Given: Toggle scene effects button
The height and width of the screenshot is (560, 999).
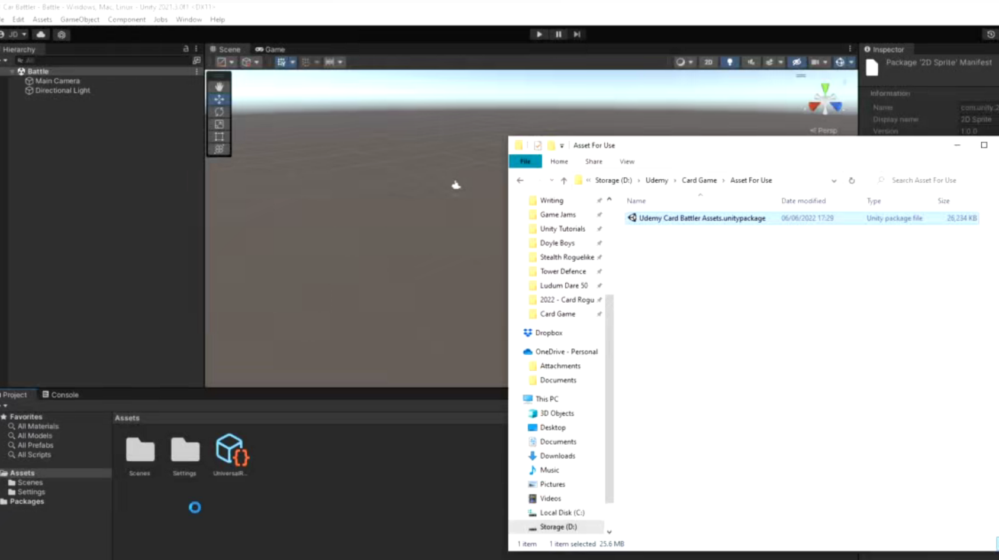Looking at the screenshot, I should 769,62.
